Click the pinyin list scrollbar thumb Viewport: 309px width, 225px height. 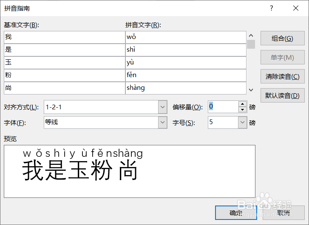point(251,44)
